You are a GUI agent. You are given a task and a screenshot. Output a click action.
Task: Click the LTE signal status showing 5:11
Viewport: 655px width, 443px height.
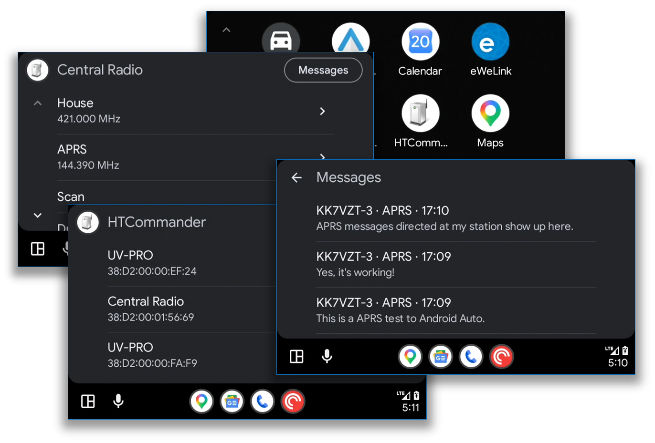pos(409,402)
